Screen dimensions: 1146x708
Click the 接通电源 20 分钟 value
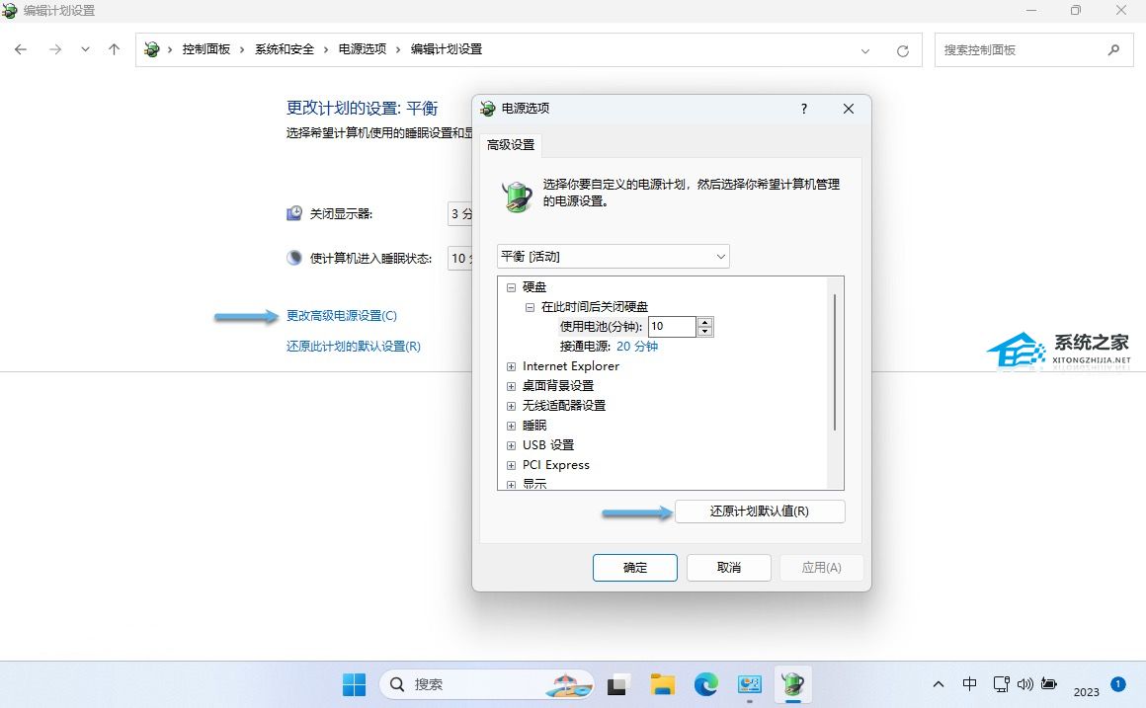coord(636,347)
